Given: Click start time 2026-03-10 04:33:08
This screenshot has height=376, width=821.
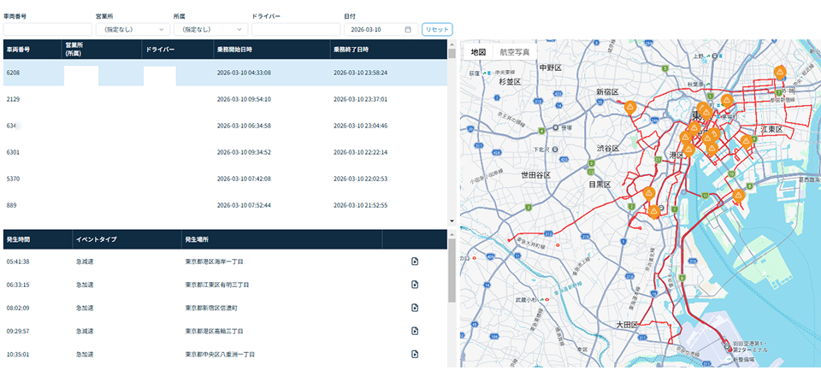Looking at the screenshot, I should coord(244,73).
